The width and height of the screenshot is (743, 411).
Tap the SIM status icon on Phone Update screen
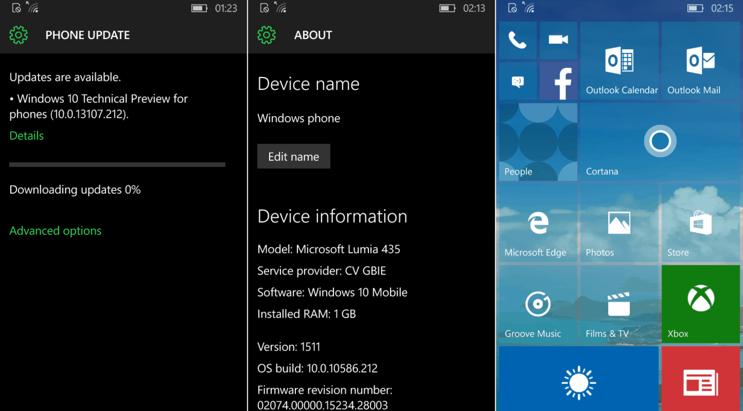[x=17, y=8]
